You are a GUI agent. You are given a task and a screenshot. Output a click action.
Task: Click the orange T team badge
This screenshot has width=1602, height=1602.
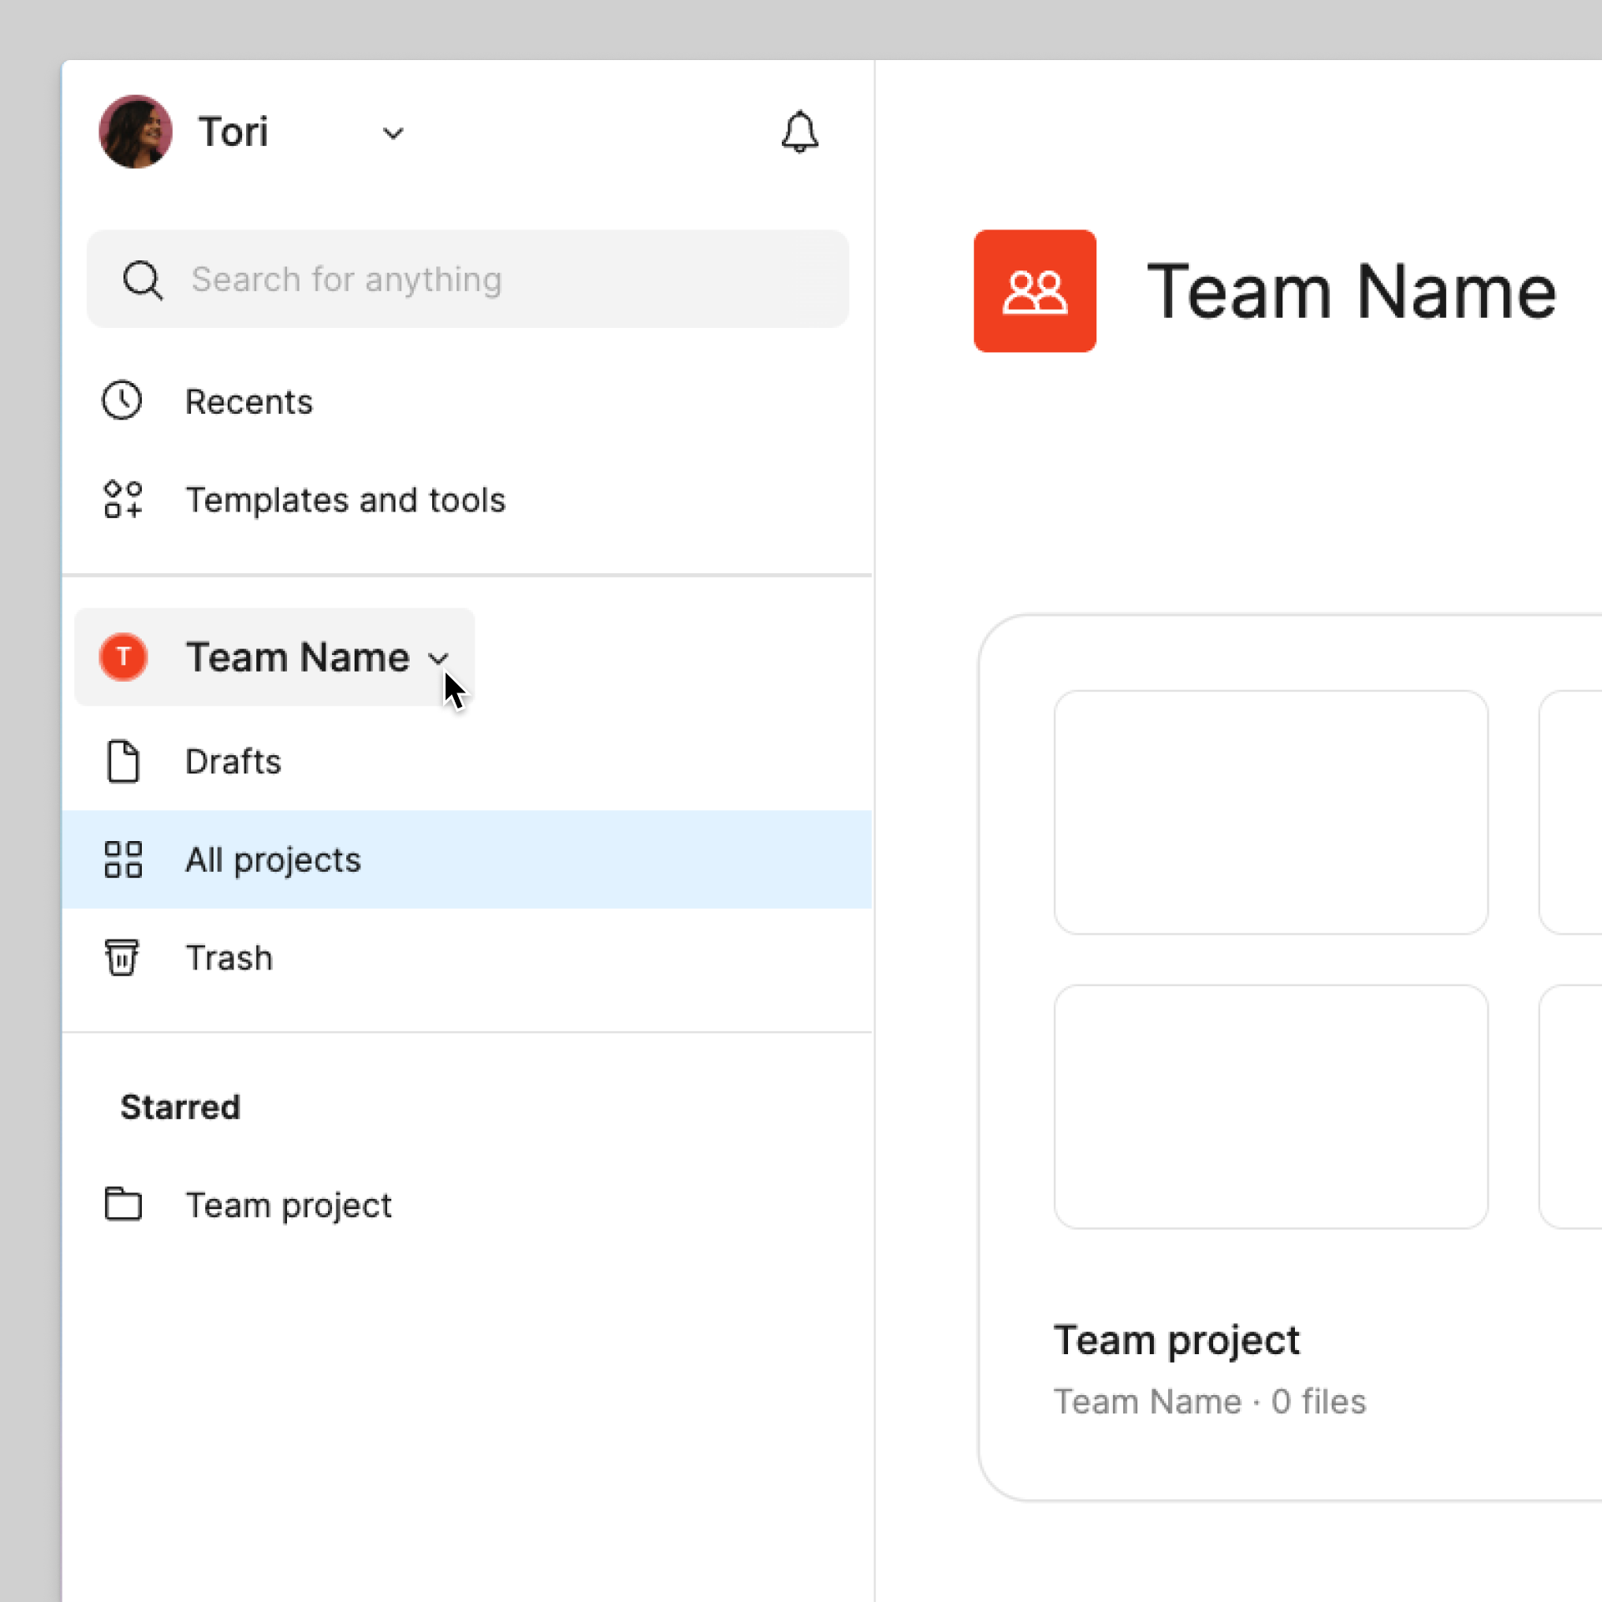123,657
